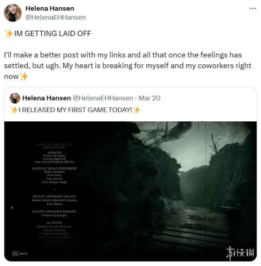Image resolution: width=261 pixels, height=266 pixels.
Task: Open the small avatar in the quoted tweet
Action: pos(15,98)
